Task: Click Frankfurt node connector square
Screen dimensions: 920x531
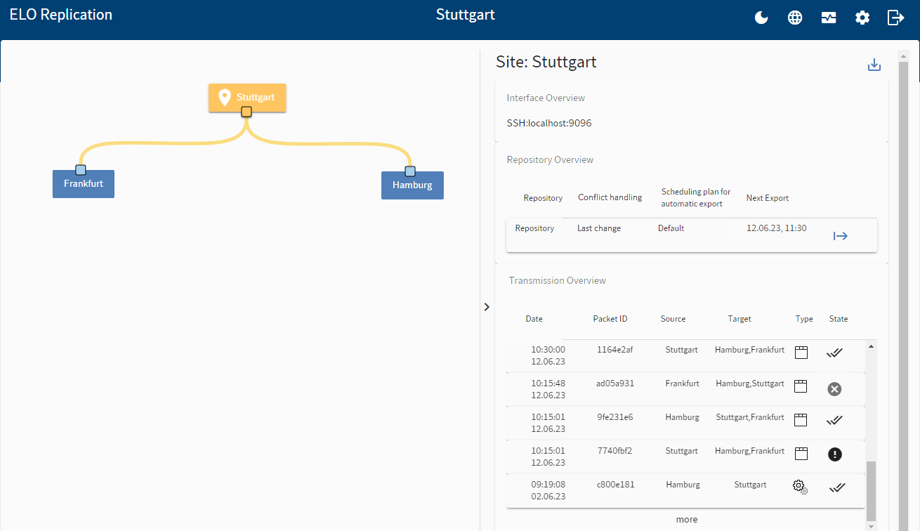Action: (x=81, y=169)
